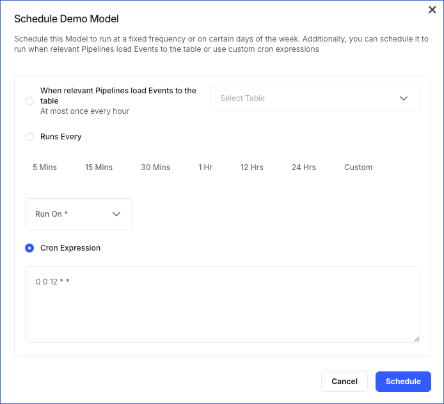This screenshot has width=444, height=404.
Task: Select the Pipelines load Events radio option
Action: click(29, 101)
